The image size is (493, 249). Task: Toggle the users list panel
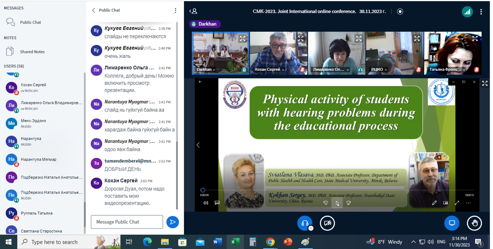tap(194, 11)
